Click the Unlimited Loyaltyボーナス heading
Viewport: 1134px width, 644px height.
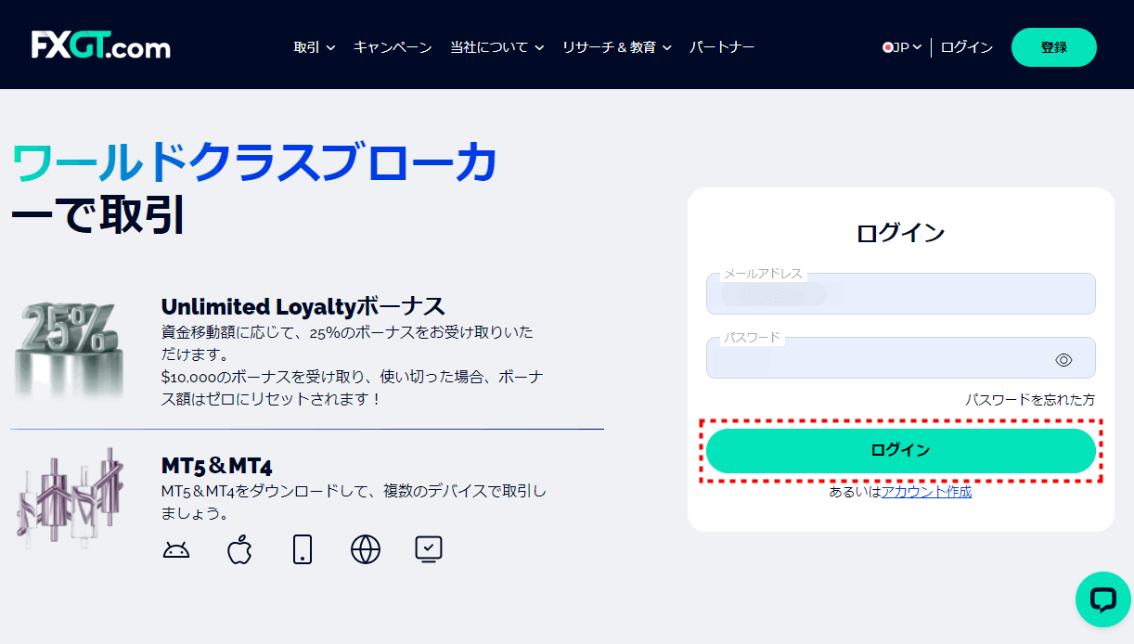[x=303, y=306]
